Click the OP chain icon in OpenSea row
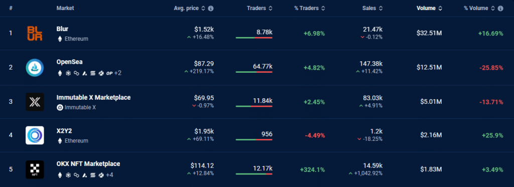Image resolution: width=514 pixels, height=187 pixels. [109, 73]
